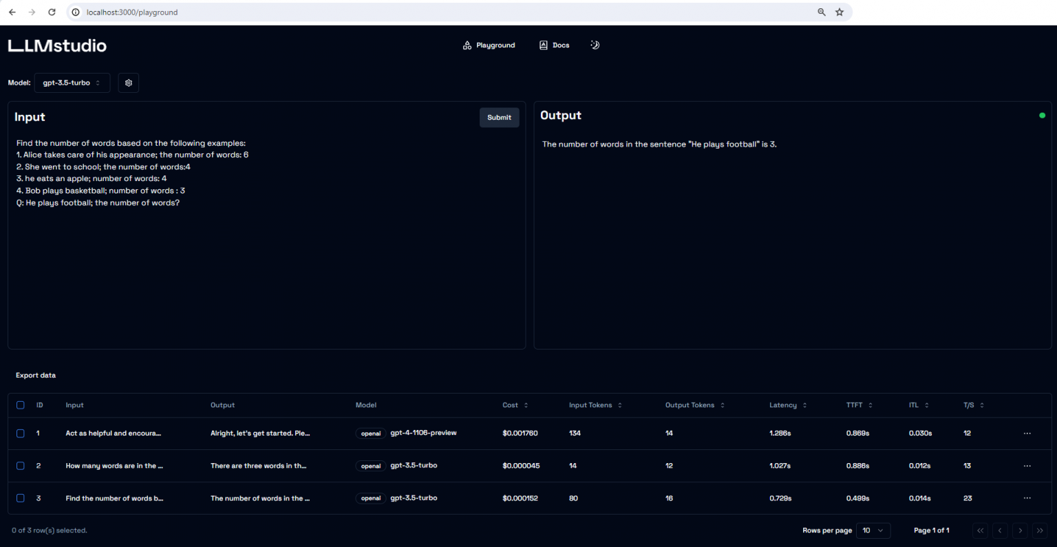The height and width of the screenshot is (547, 1057).
Task: Sort table by Latency column
Action: coord(787,405)
